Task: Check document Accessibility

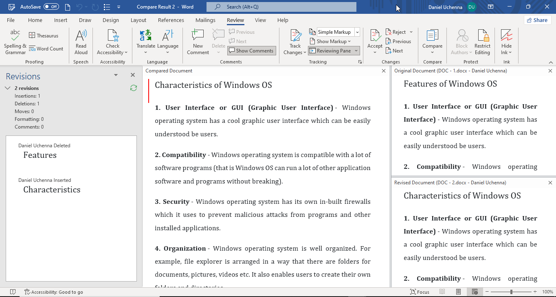Action: [112, 42]
